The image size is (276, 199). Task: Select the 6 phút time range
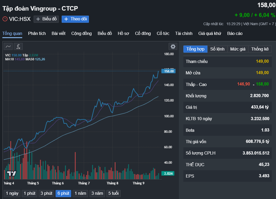[x=63, y=193]
